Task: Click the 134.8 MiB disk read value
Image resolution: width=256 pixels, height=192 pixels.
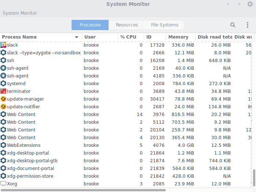Action: pos(219,106)
